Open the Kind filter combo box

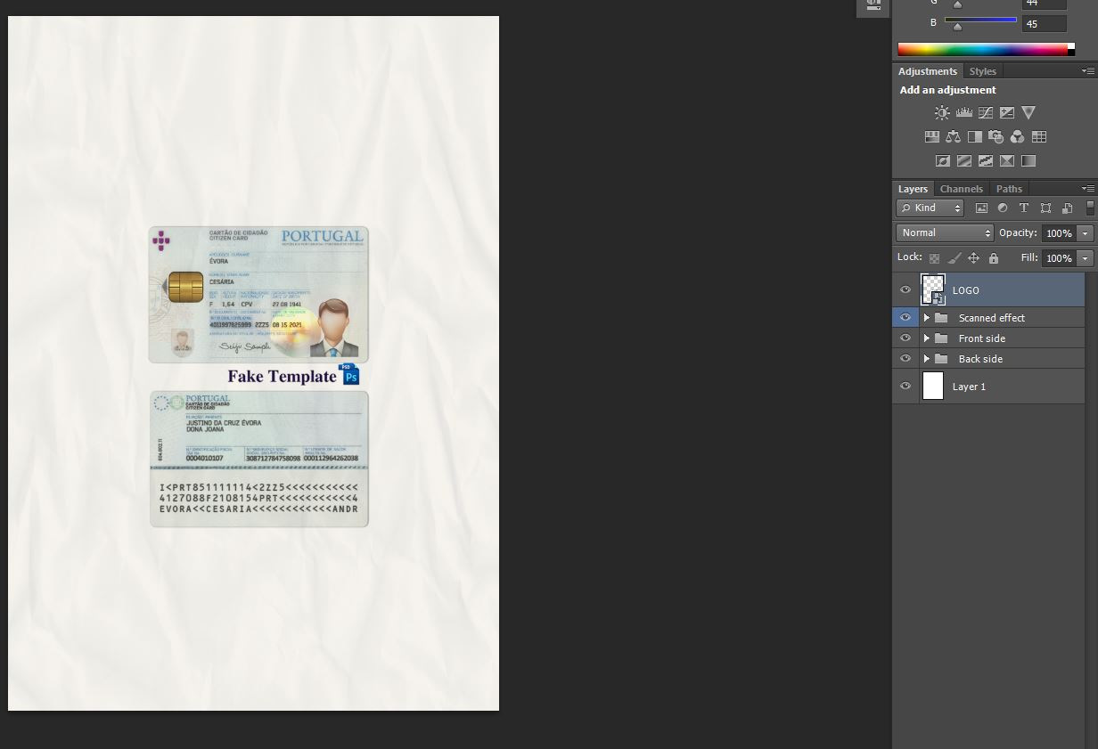coord(930,208)
